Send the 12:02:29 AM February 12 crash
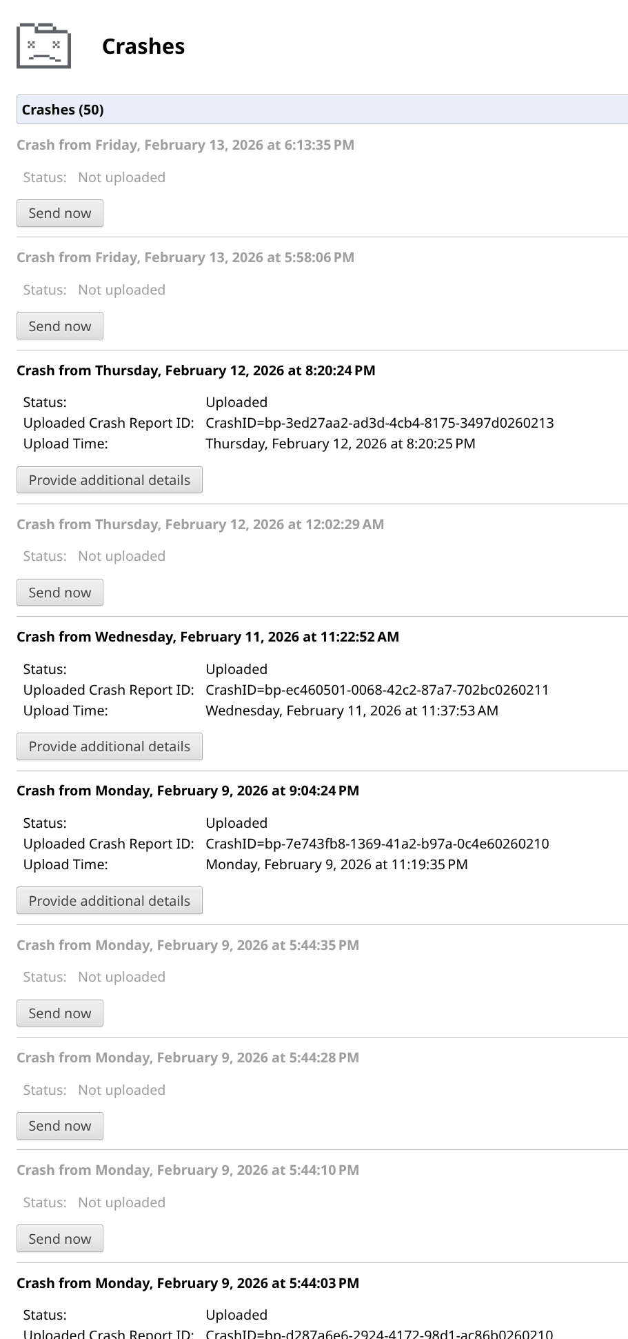 (60, 593)
